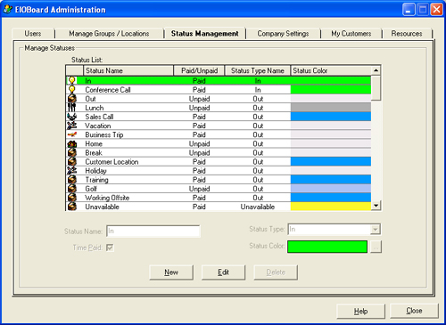
Task: Click the green color cell for Conference Call
Action: [x=331, y=90]
